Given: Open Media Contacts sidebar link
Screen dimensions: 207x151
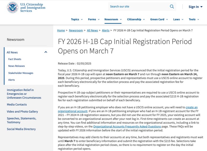Looking at the screenshot, I should (17, 105).
